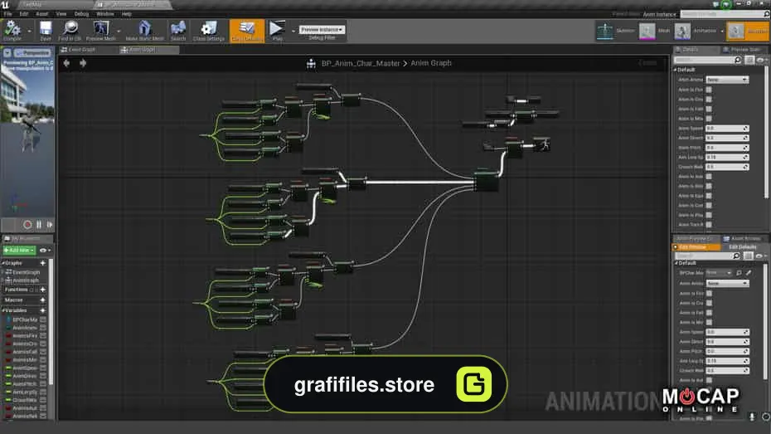Tick the Anim Is Cro checkbox in Details

[709, 100]
